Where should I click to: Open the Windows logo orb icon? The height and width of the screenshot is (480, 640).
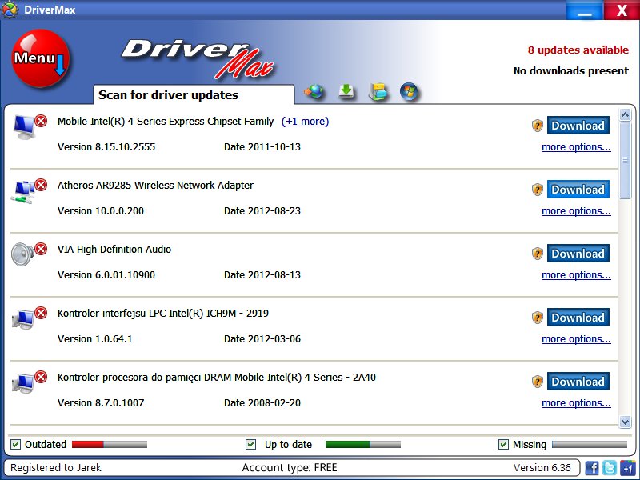[x=409, y=91]
